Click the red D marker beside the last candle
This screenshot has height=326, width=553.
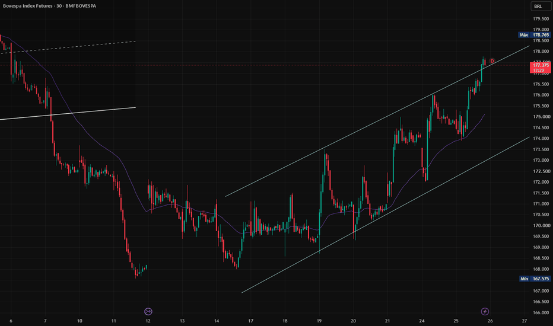click(x=492, y=61)
